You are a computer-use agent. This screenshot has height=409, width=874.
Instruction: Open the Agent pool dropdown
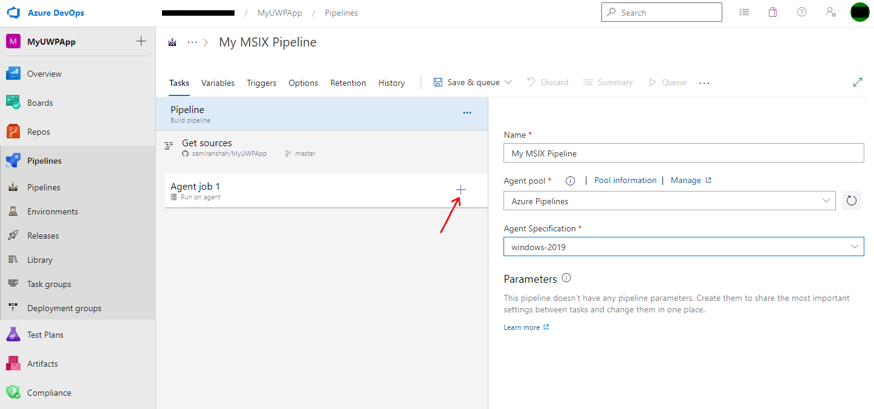pyautogui.click(x=670, y=201)
